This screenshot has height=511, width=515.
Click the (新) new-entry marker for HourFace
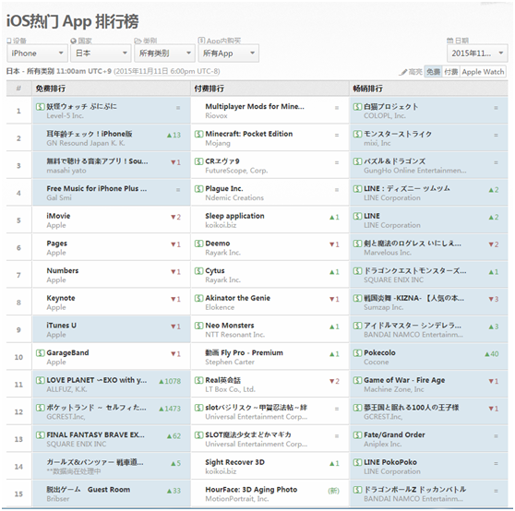[x=334, y=491]
